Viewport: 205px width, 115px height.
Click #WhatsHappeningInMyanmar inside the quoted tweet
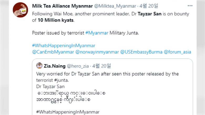[68, 112]
